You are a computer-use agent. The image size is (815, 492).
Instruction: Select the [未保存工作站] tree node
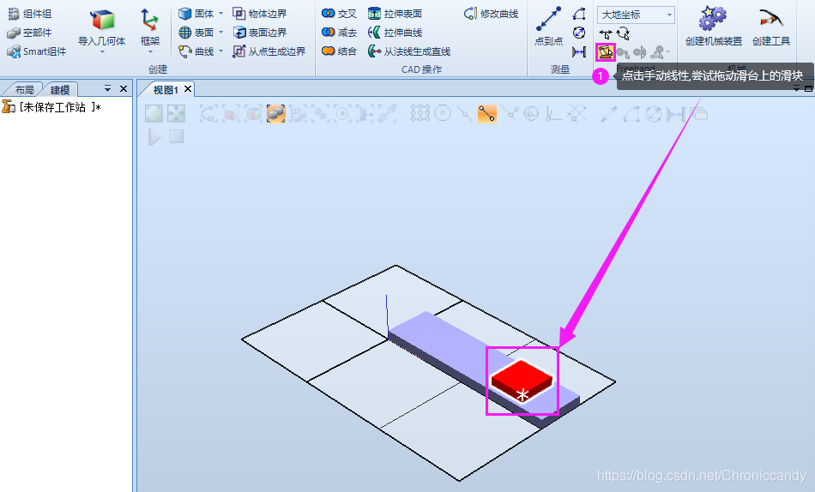(51, 107)
